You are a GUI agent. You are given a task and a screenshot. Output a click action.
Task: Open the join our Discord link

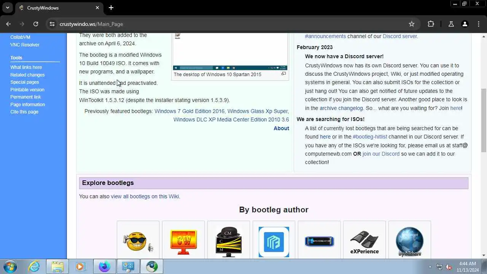coord(381,154)
